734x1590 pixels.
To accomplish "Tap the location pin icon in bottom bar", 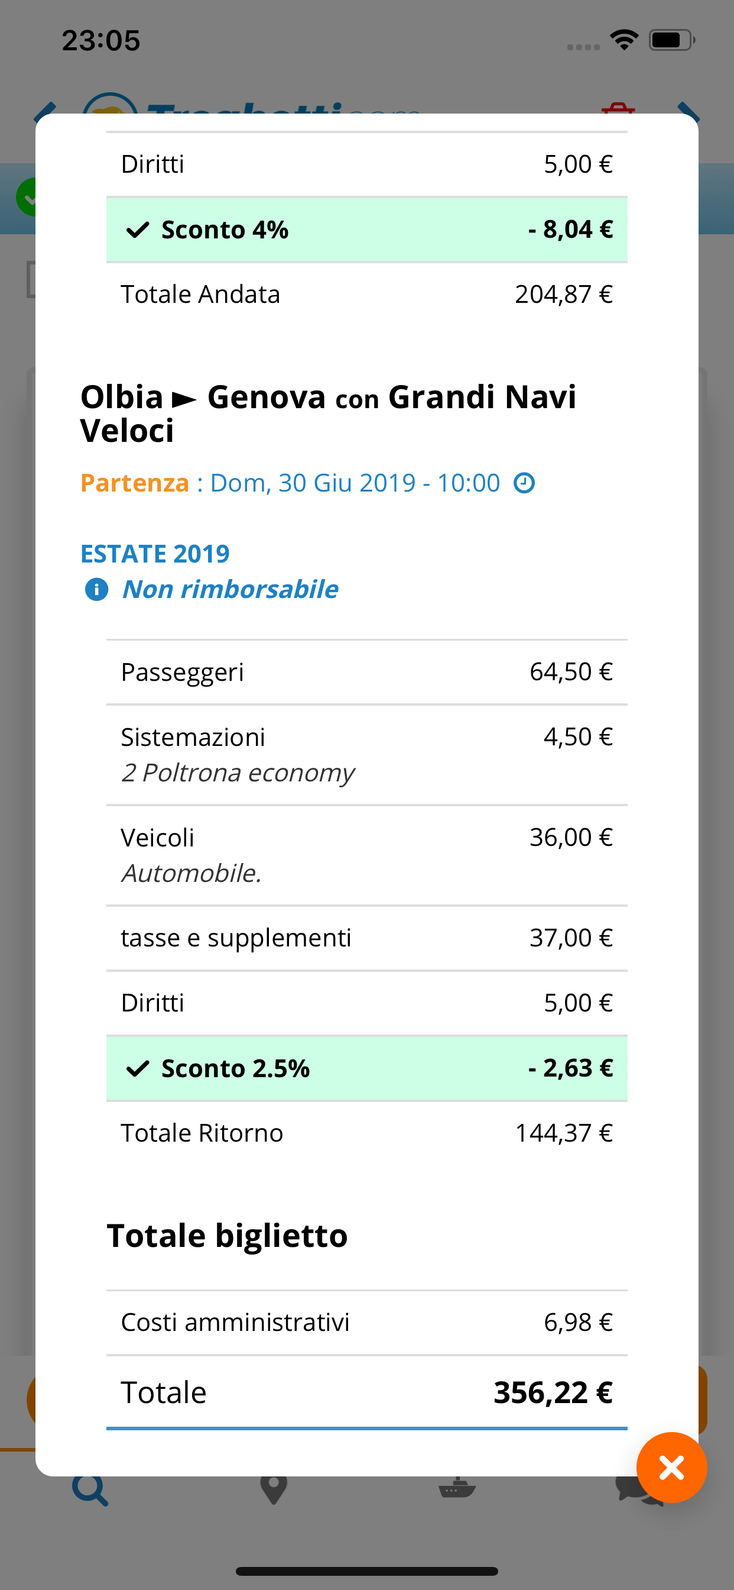I will click(x=274, y=1490).
